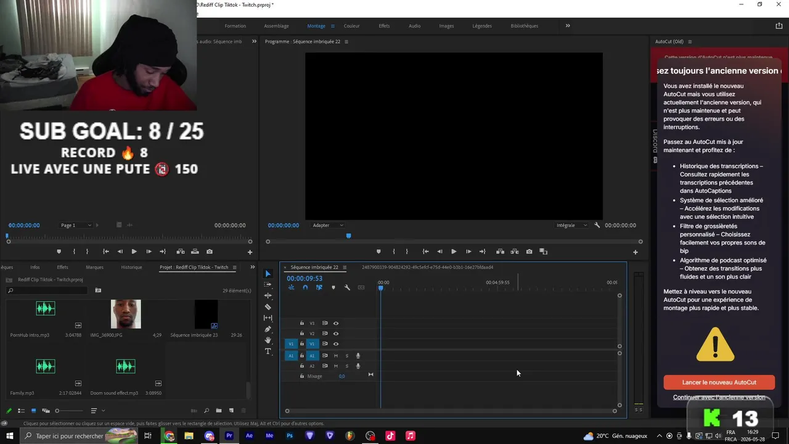Select the Hand tool
This screenshot has width=789, height=444.
268,340
